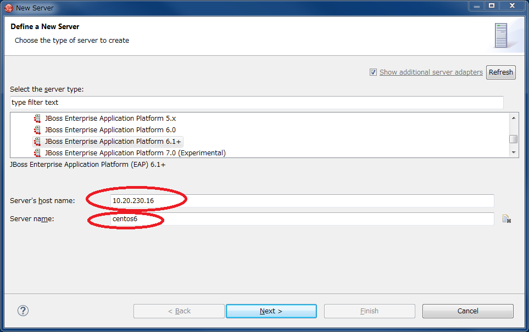Click the Next > button

[x=271, y=311]
